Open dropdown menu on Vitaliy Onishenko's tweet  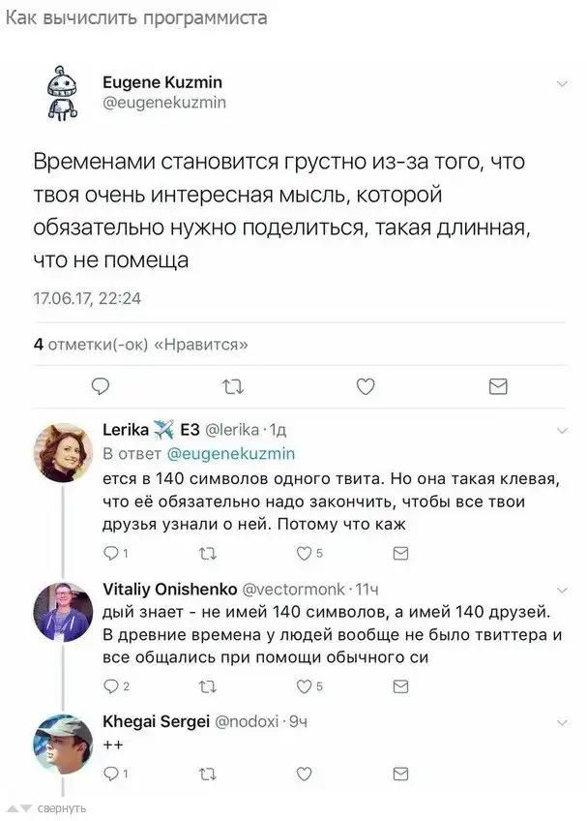pyautogui.click(x=562, y=588)
